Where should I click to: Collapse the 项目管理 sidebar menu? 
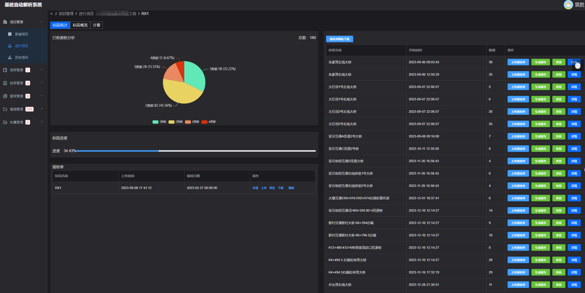pyautogui.click(x=42, y=22)
